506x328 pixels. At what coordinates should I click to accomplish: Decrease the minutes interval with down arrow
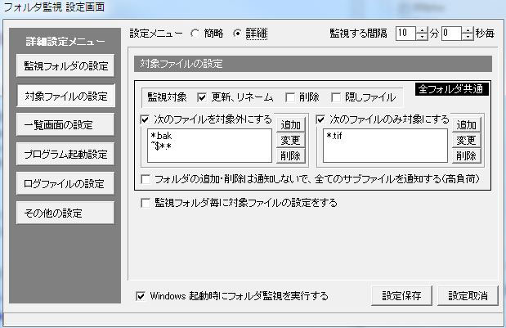coord(422,37)
